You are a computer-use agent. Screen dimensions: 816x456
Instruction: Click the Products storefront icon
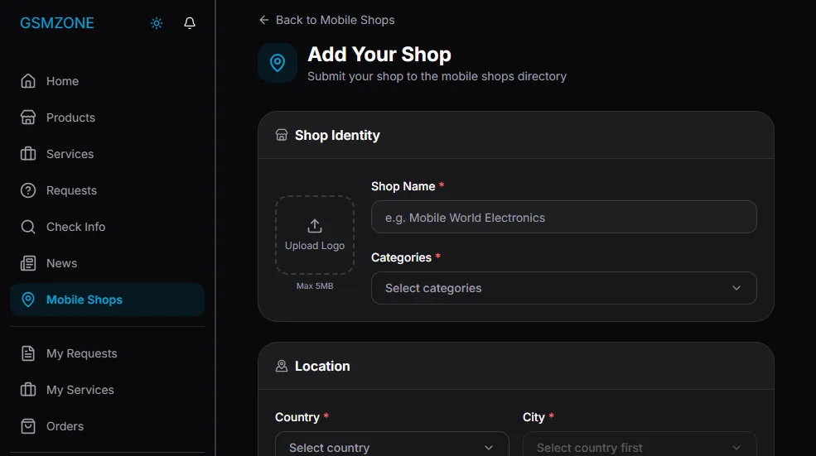[28, 118]
